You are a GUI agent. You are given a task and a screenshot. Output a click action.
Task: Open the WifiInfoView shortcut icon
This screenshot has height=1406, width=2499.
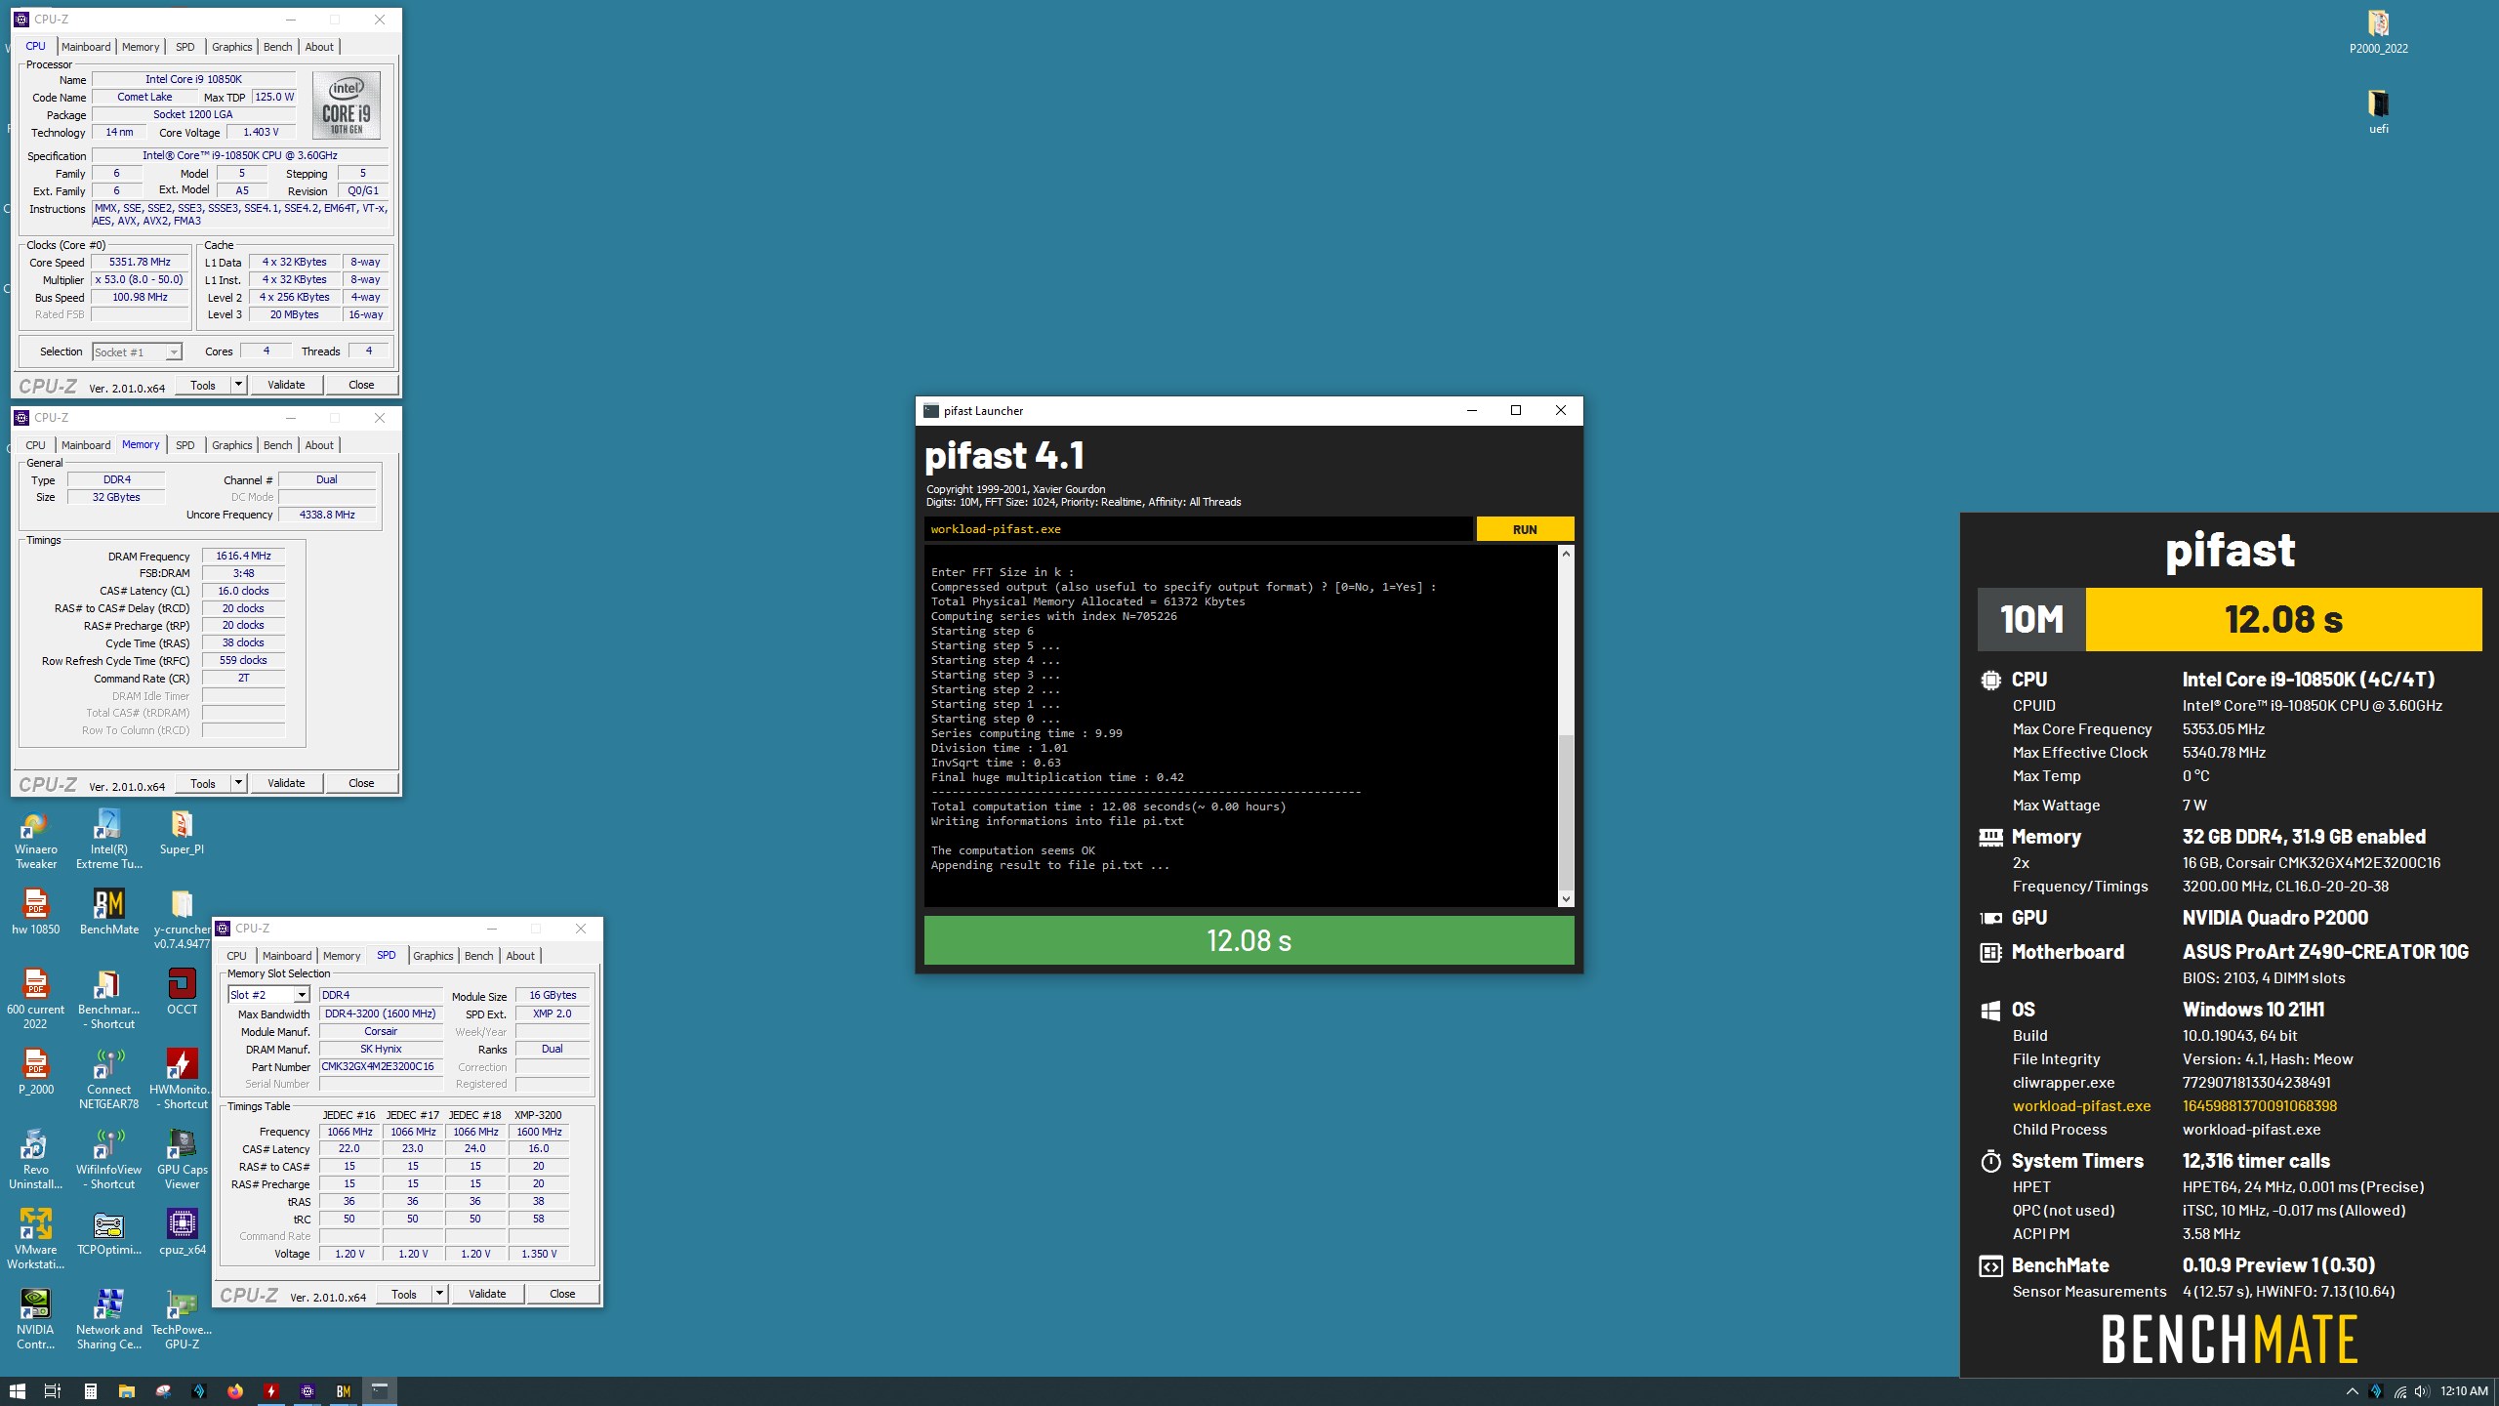(108, 1159)
